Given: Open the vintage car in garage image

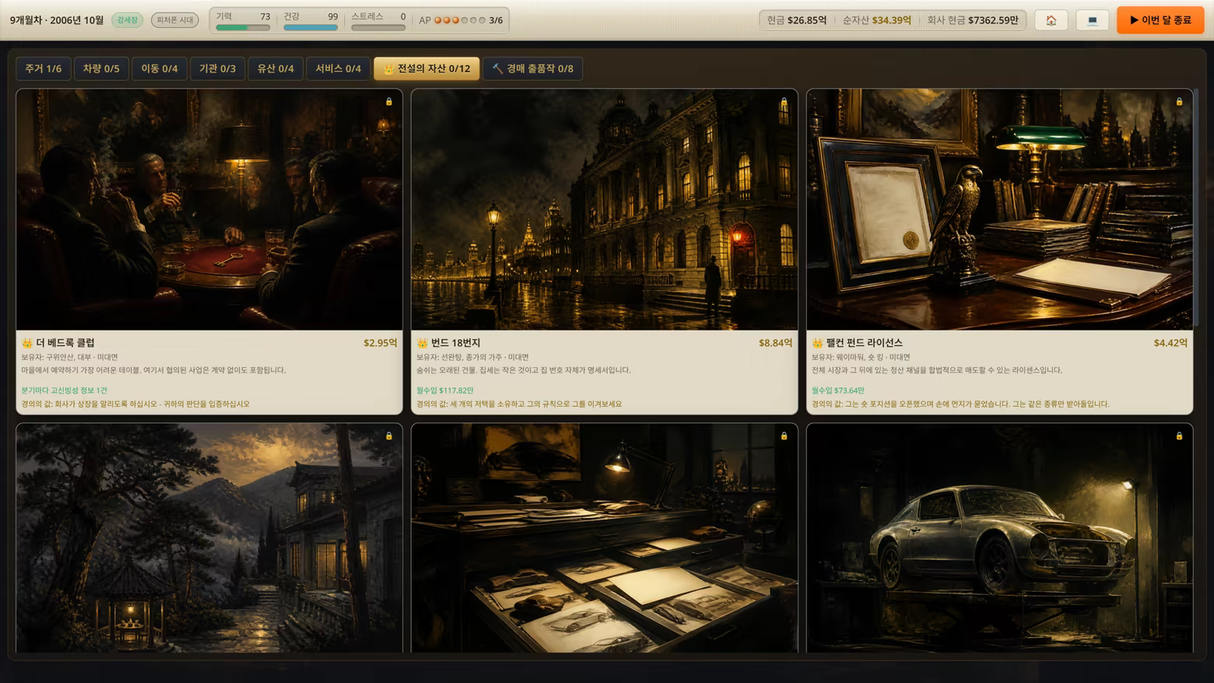Looking at the screenshot, I should [x=1000, y=538].
